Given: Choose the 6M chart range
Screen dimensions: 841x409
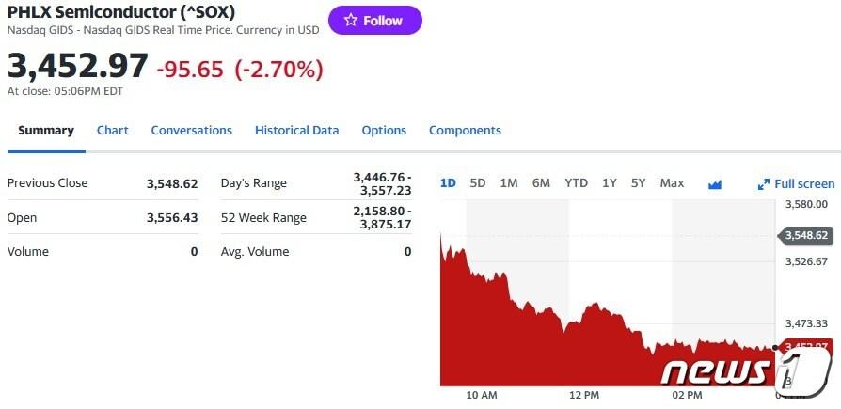Looking at the screenshot, I should 541,183.
